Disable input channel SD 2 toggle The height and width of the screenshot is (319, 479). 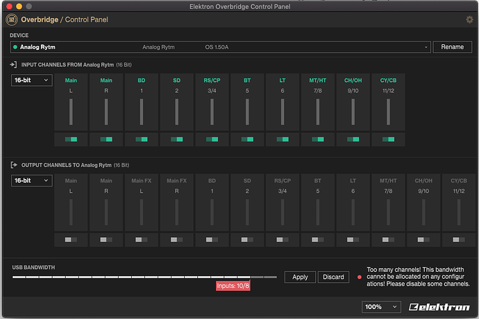[x=177, y=139]
